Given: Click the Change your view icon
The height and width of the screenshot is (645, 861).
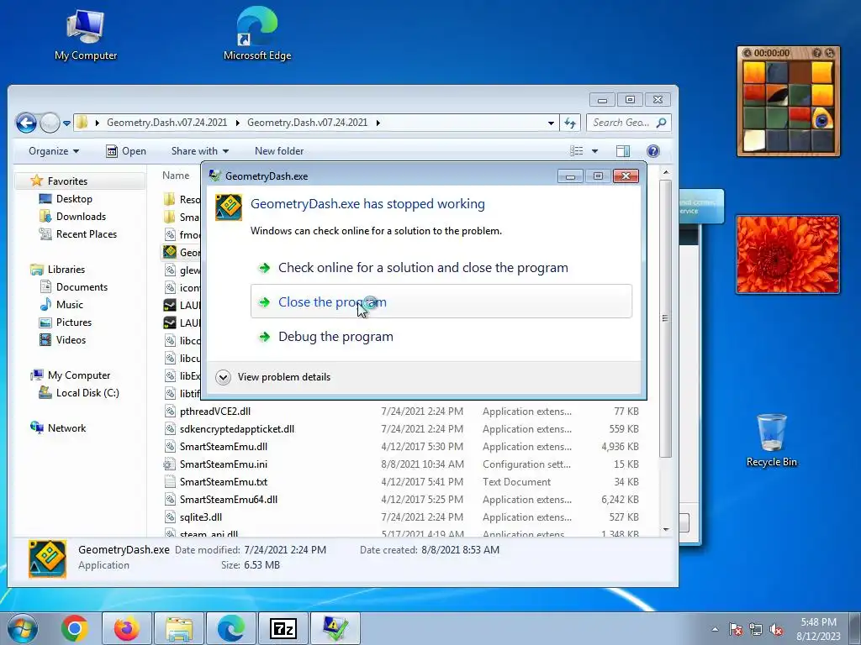Looking at the screenshot, I should pyautogui.click(x=577, y=151).
